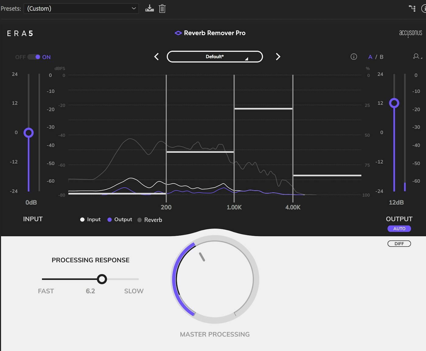Image resolution: width=426 pixels, height=351 pixels.
Task: Open the Presets (Custom) dropdown
Action: coord(81,9)
